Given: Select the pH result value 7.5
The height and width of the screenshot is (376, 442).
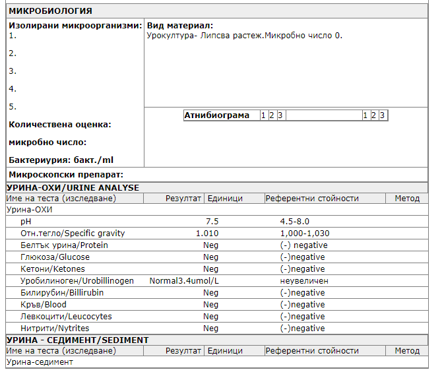Looking at the screenshot, I should (x=212, y=222).
